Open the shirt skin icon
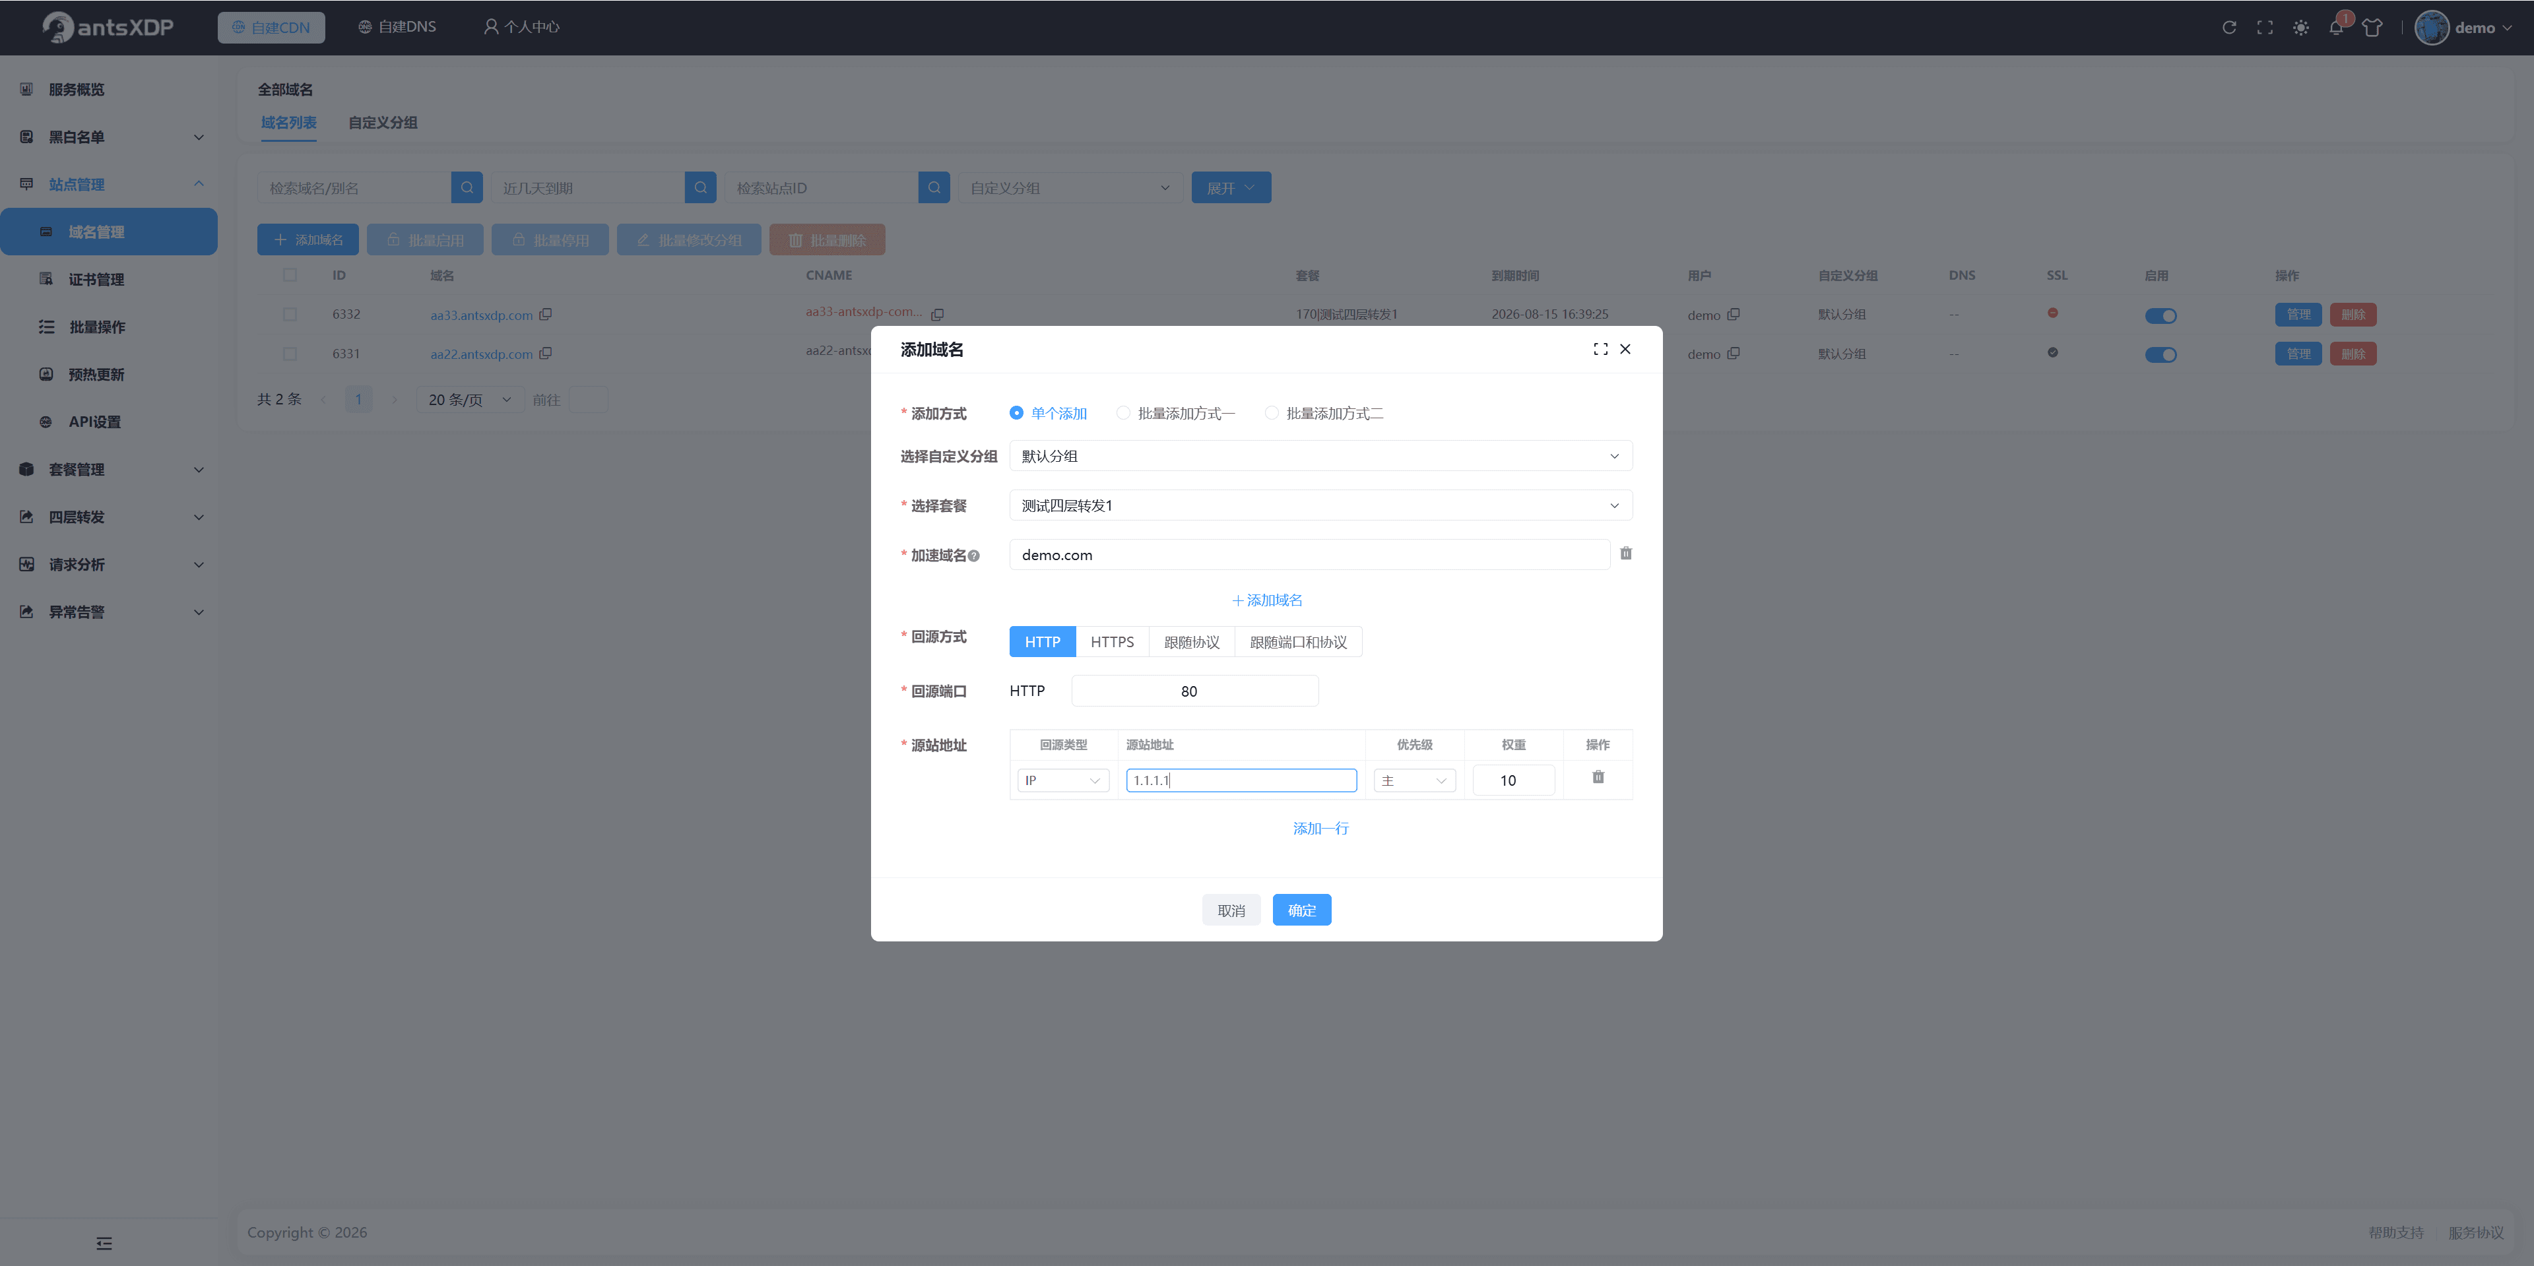The image size is (2534, 1266). [2372, 28]
